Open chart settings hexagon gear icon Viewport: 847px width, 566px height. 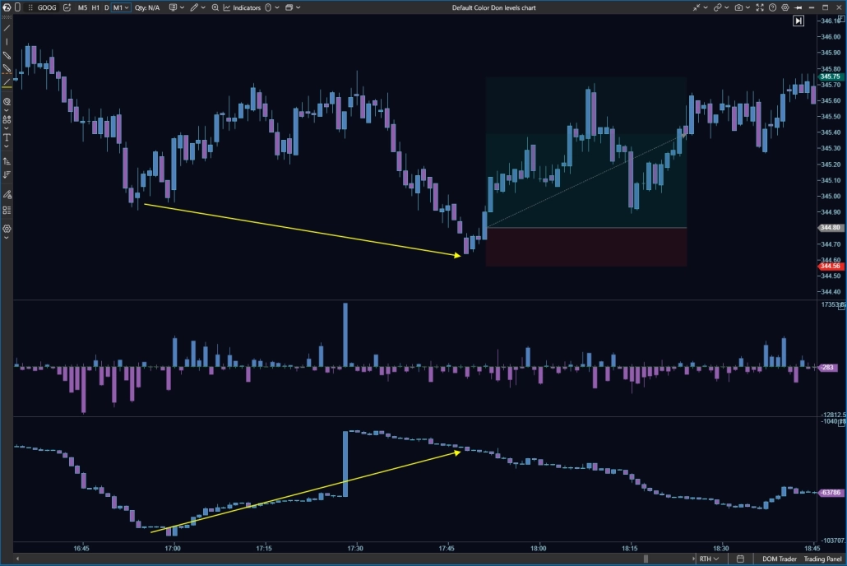(x=785, y=7)
